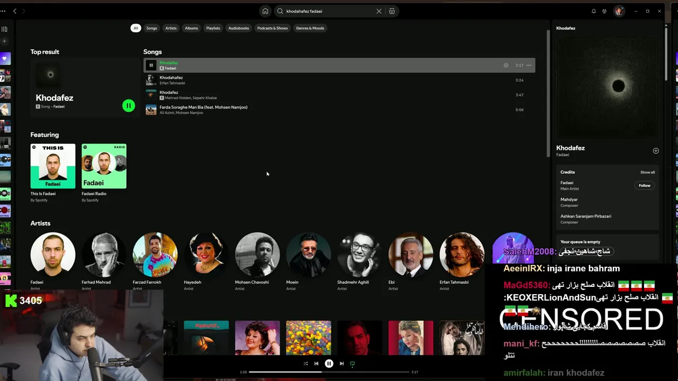Open Fadaei artist profile picture
678x381 pixels.
point(52,255)
